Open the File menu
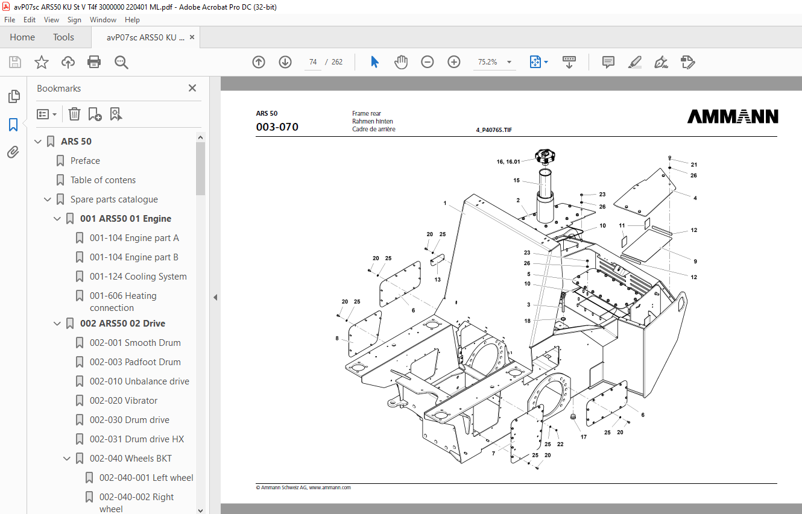The image size is (802, 514). (x=10, y=20)
